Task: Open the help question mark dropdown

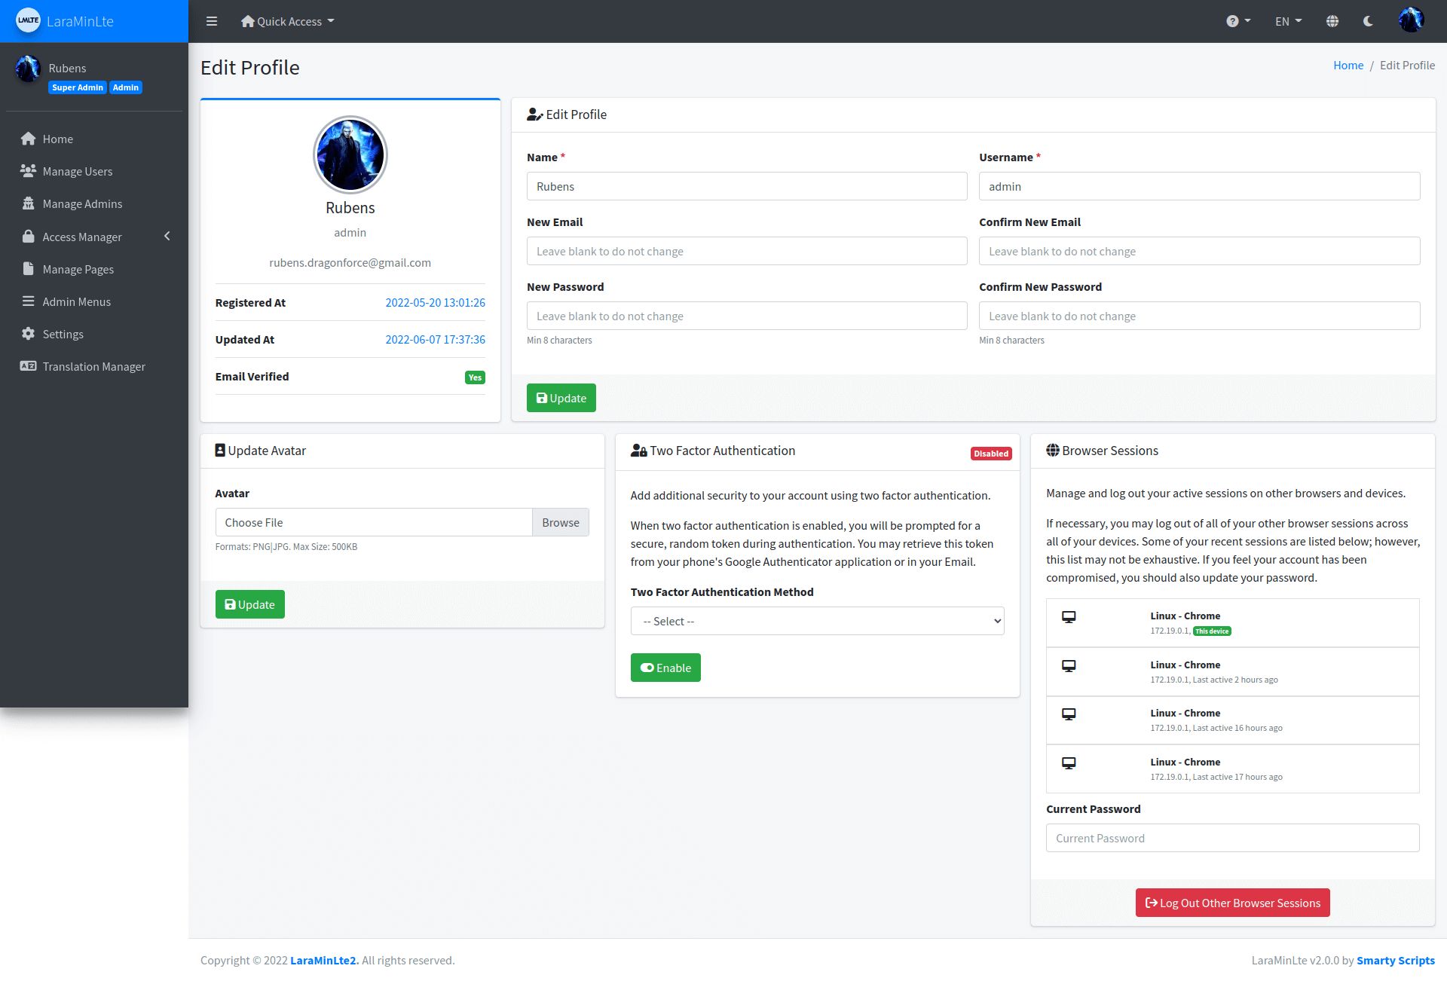Action: [x=1237, y=21]
